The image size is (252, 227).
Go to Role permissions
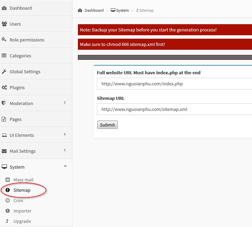coord(36,40)
